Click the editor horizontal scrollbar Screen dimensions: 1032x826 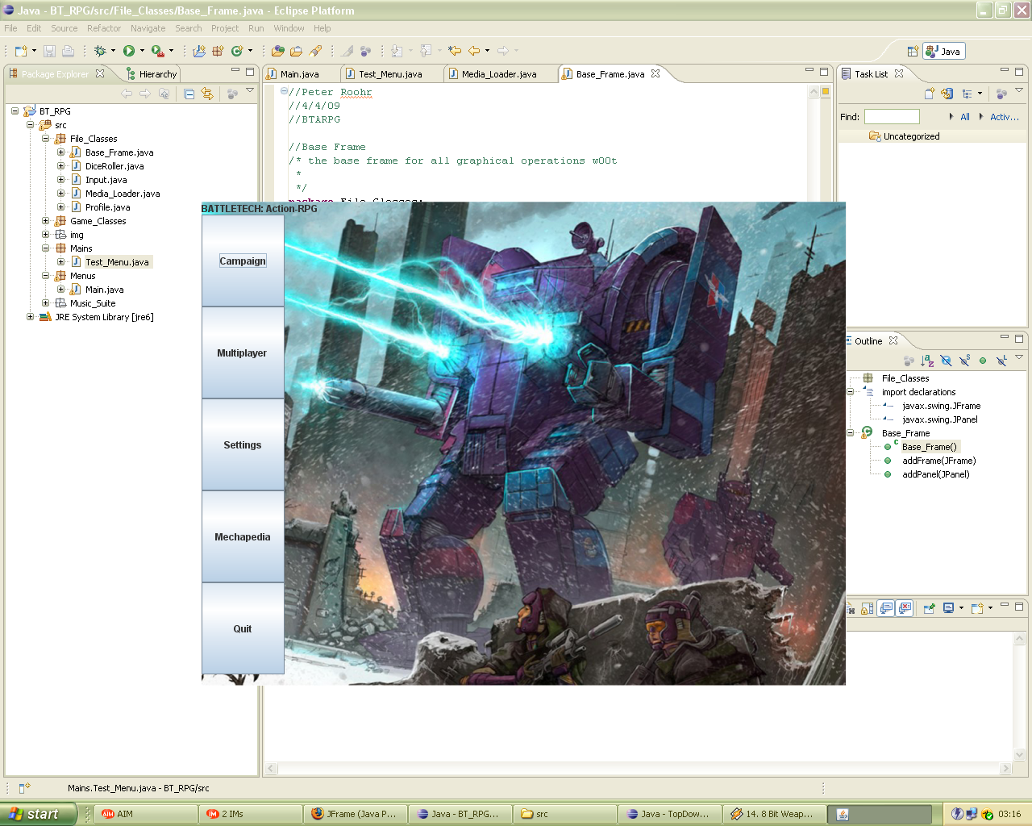coord(638,769)
